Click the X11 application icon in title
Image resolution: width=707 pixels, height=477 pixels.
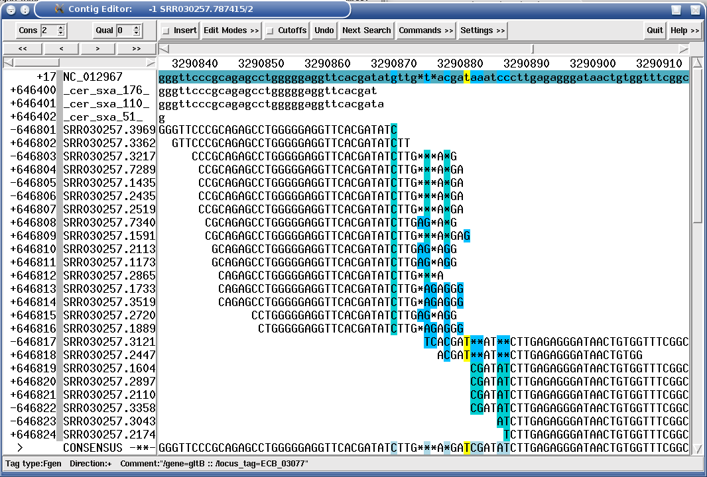coord(59,9)
